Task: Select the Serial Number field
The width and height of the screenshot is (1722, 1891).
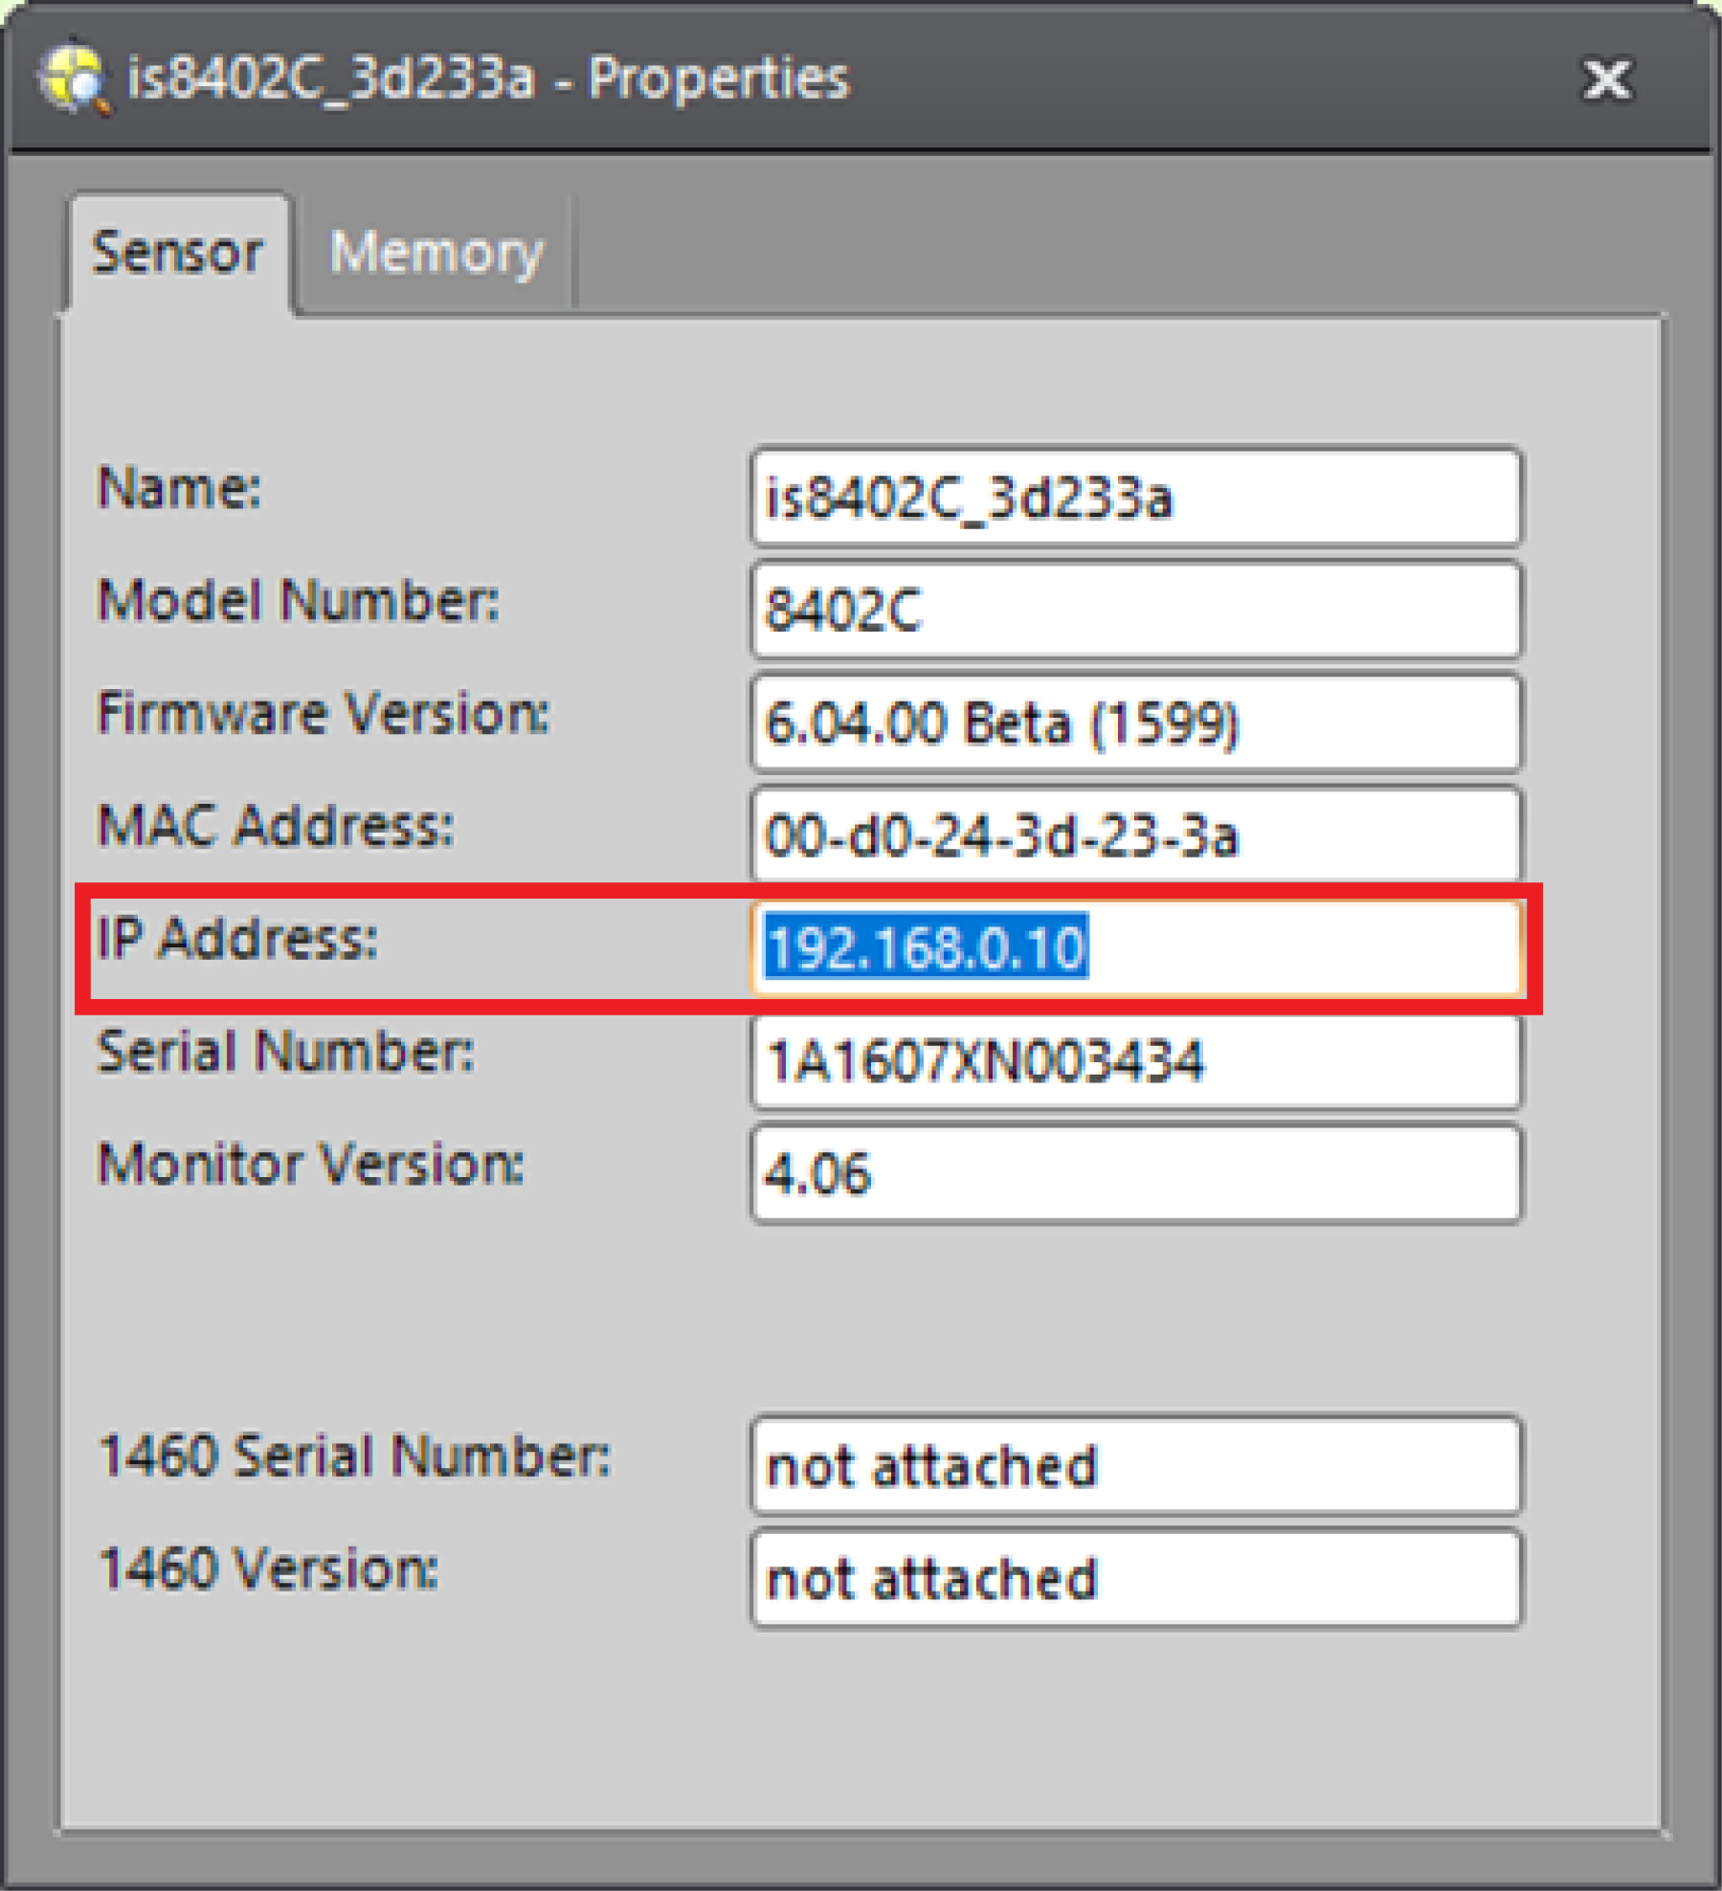Action: coord(1135,1060)
